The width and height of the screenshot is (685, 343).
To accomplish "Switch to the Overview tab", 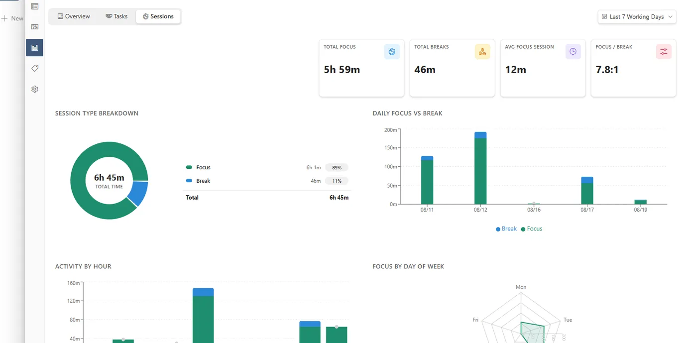I will tap(74, 16).
